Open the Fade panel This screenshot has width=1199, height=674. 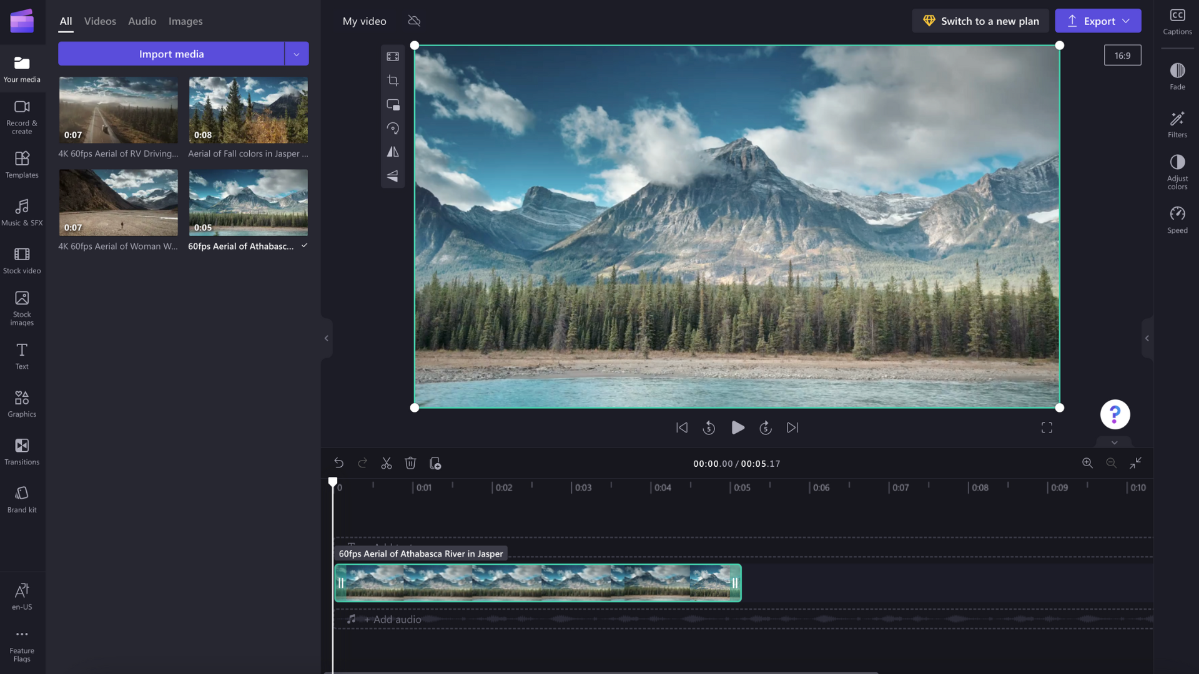(x=1177, y=76)
